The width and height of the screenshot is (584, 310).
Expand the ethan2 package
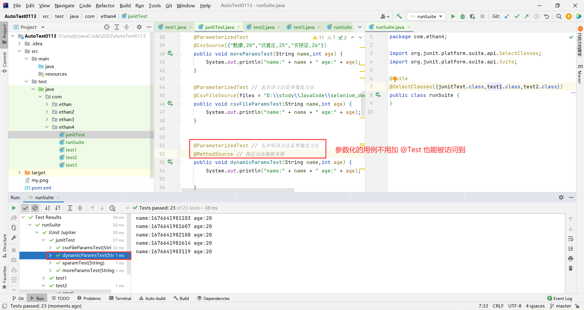tap(47, 112)
